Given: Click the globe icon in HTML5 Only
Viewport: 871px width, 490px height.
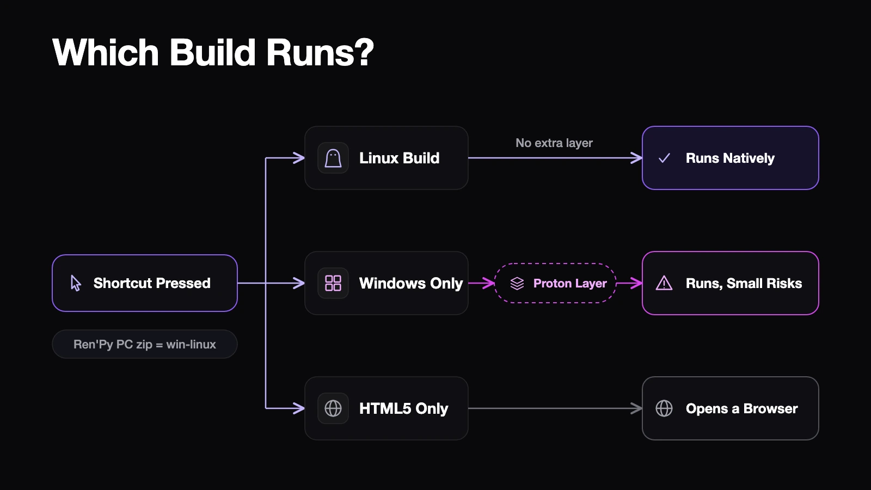Looking at the screenshot, I should click(333, 408).
